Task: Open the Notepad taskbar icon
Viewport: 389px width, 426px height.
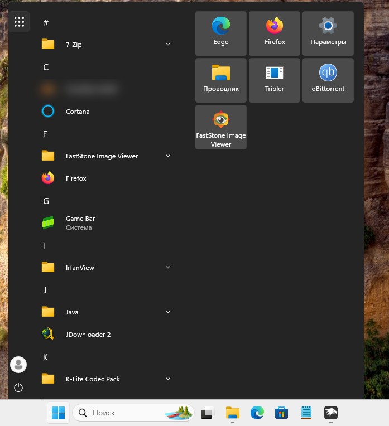Action: point(306,413)
